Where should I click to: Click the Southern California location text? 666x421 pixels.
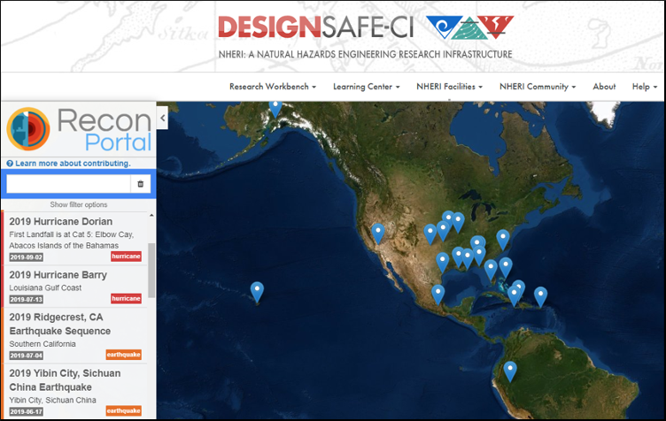click(43, 344)
